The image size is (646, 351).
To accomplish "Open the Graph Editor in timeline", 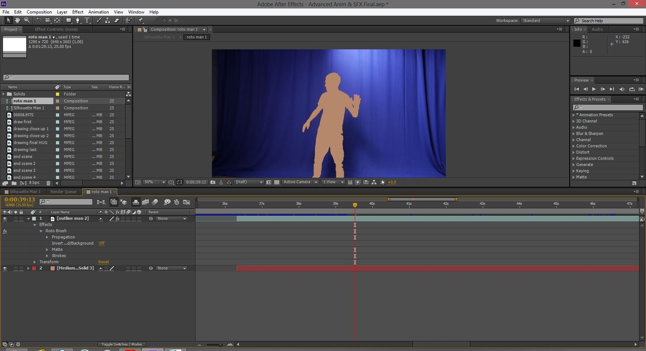I will [187, 202].
